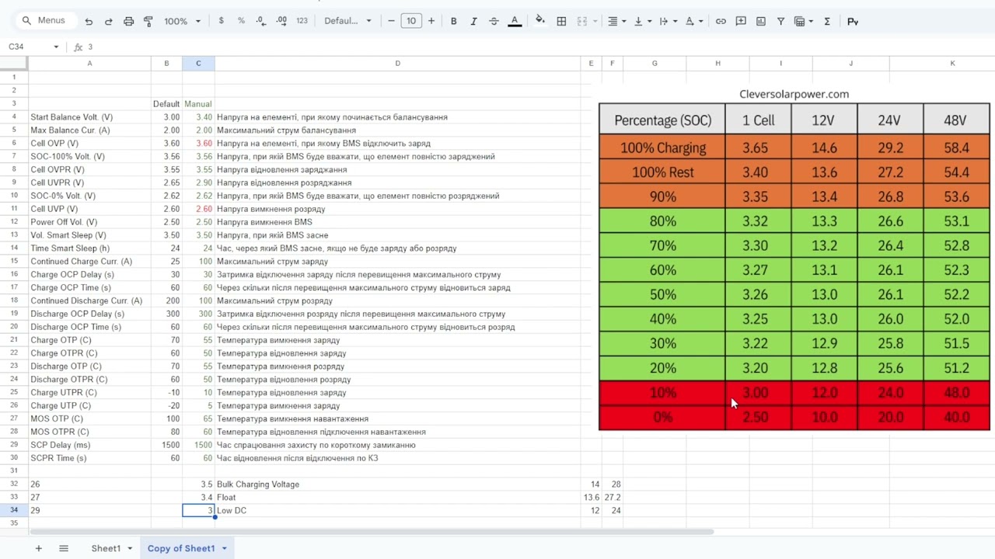Open text rotation dropdown
Image resolution: width=995 pixels, height=559 pixels.
pos(693,21)
